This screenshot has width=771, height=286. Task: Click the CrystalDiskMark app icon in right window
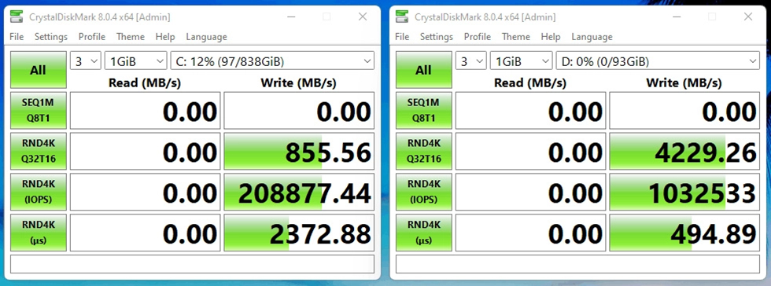pyautogui.click(x=402, y=16)
